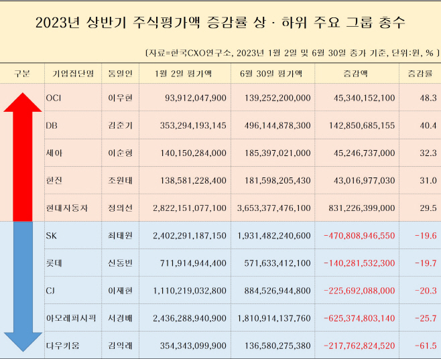The image size is (441, 359).
Task: Click the 6월 30일 평가액 header
Action: (x=273, y=74)
